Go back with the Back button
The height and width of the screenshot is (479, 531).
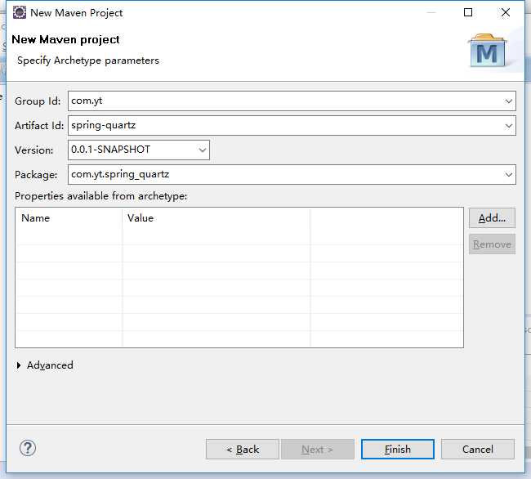click(243, 450)
